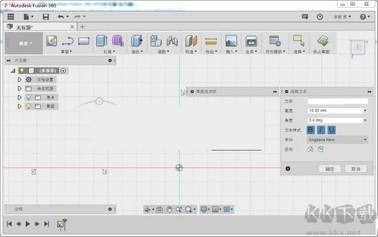Select the New Component assemble tool
378x237 pixels.
click(x=156, y=40)
